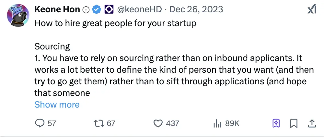Click the 89K views count
324x137 pixels.
[x=232, y=123]
